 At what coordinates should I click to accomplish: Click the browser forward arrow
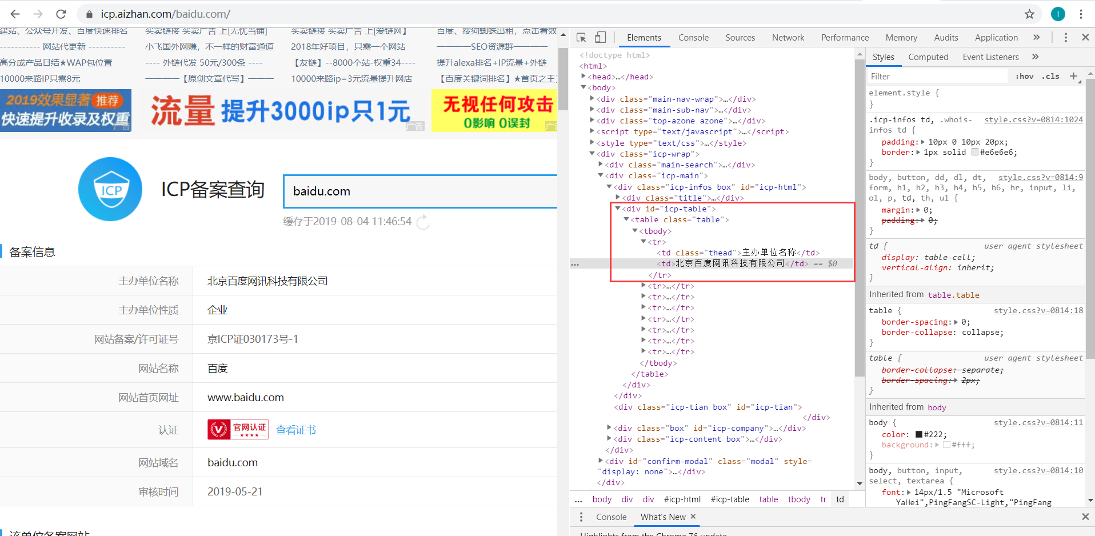pos(38,14)
